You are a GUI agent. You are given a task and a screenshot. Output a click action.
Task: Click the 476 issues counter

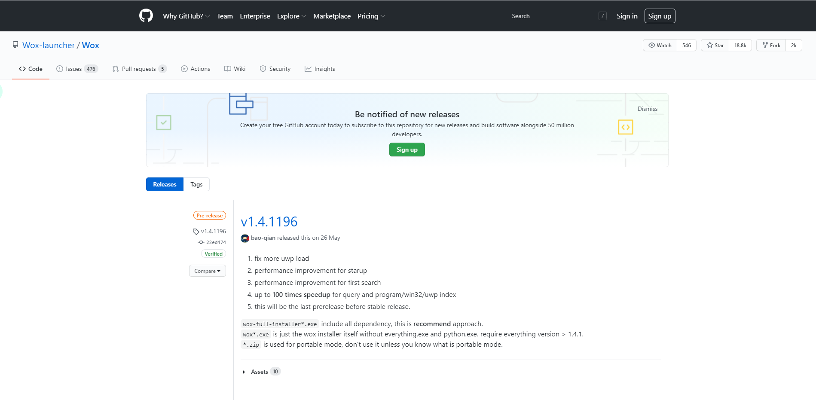91,69
